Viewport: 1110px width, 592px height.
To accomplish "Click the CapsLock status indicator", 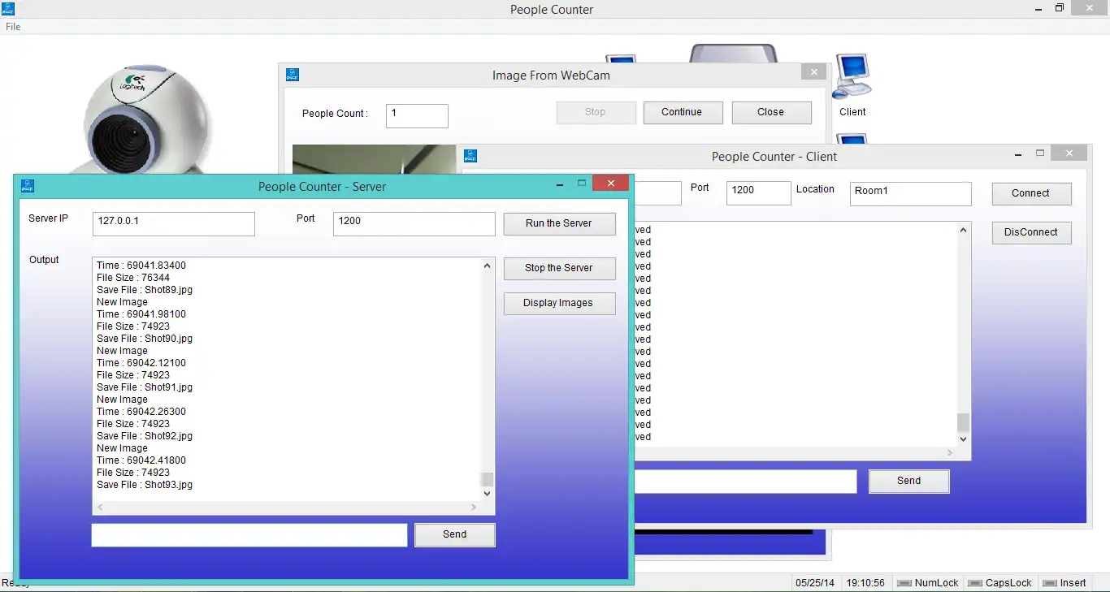I will coord(999,583).
